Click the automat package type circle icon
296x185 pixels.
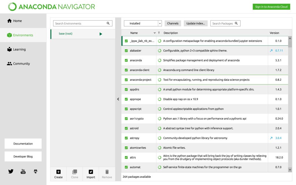[x=160, y=167]
